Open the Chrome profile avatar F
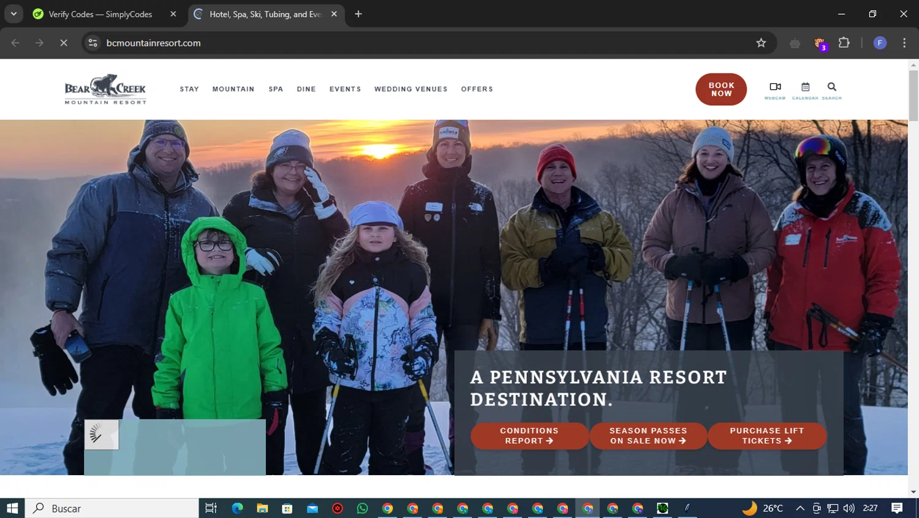The width and height of the screenshot is (919, 518). tap(880, 43)
